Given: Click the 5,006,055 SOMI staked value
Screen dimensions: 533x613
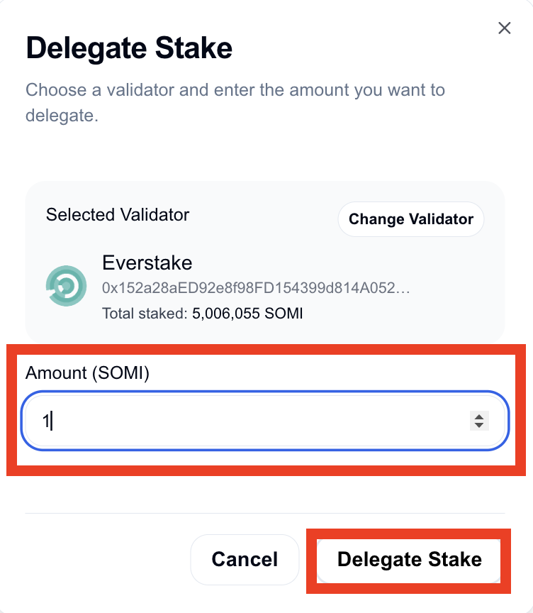Looking at the screenshot, I should (x=247, y=314).
